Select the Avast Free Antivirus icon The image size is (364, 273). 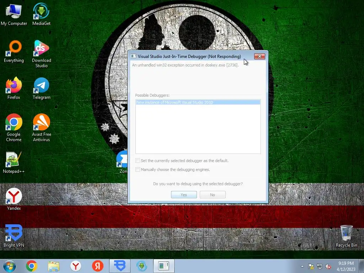[41, 128]
